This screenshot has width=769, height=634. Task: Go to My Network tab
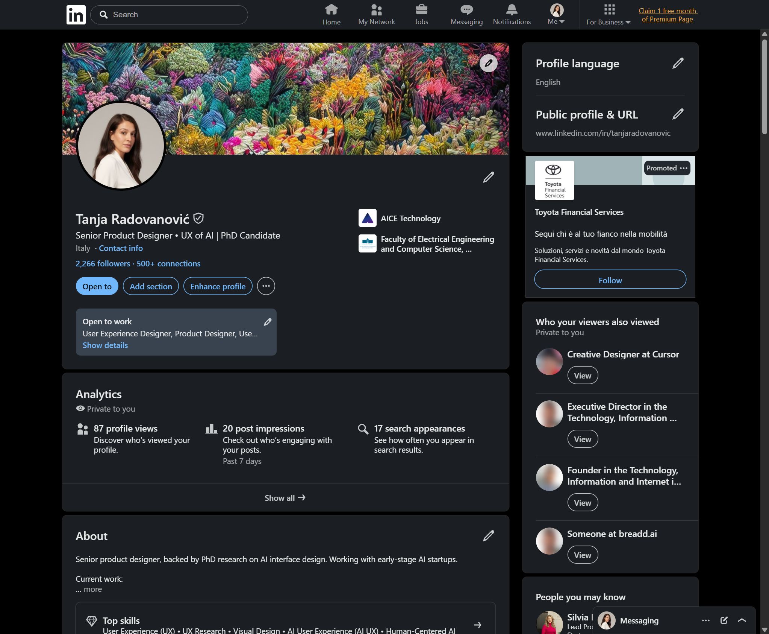(x=376, y=15)
